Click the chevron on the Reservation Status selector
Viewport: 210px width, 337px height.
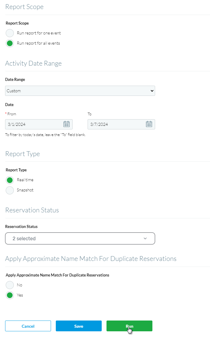tap(145, 238)
